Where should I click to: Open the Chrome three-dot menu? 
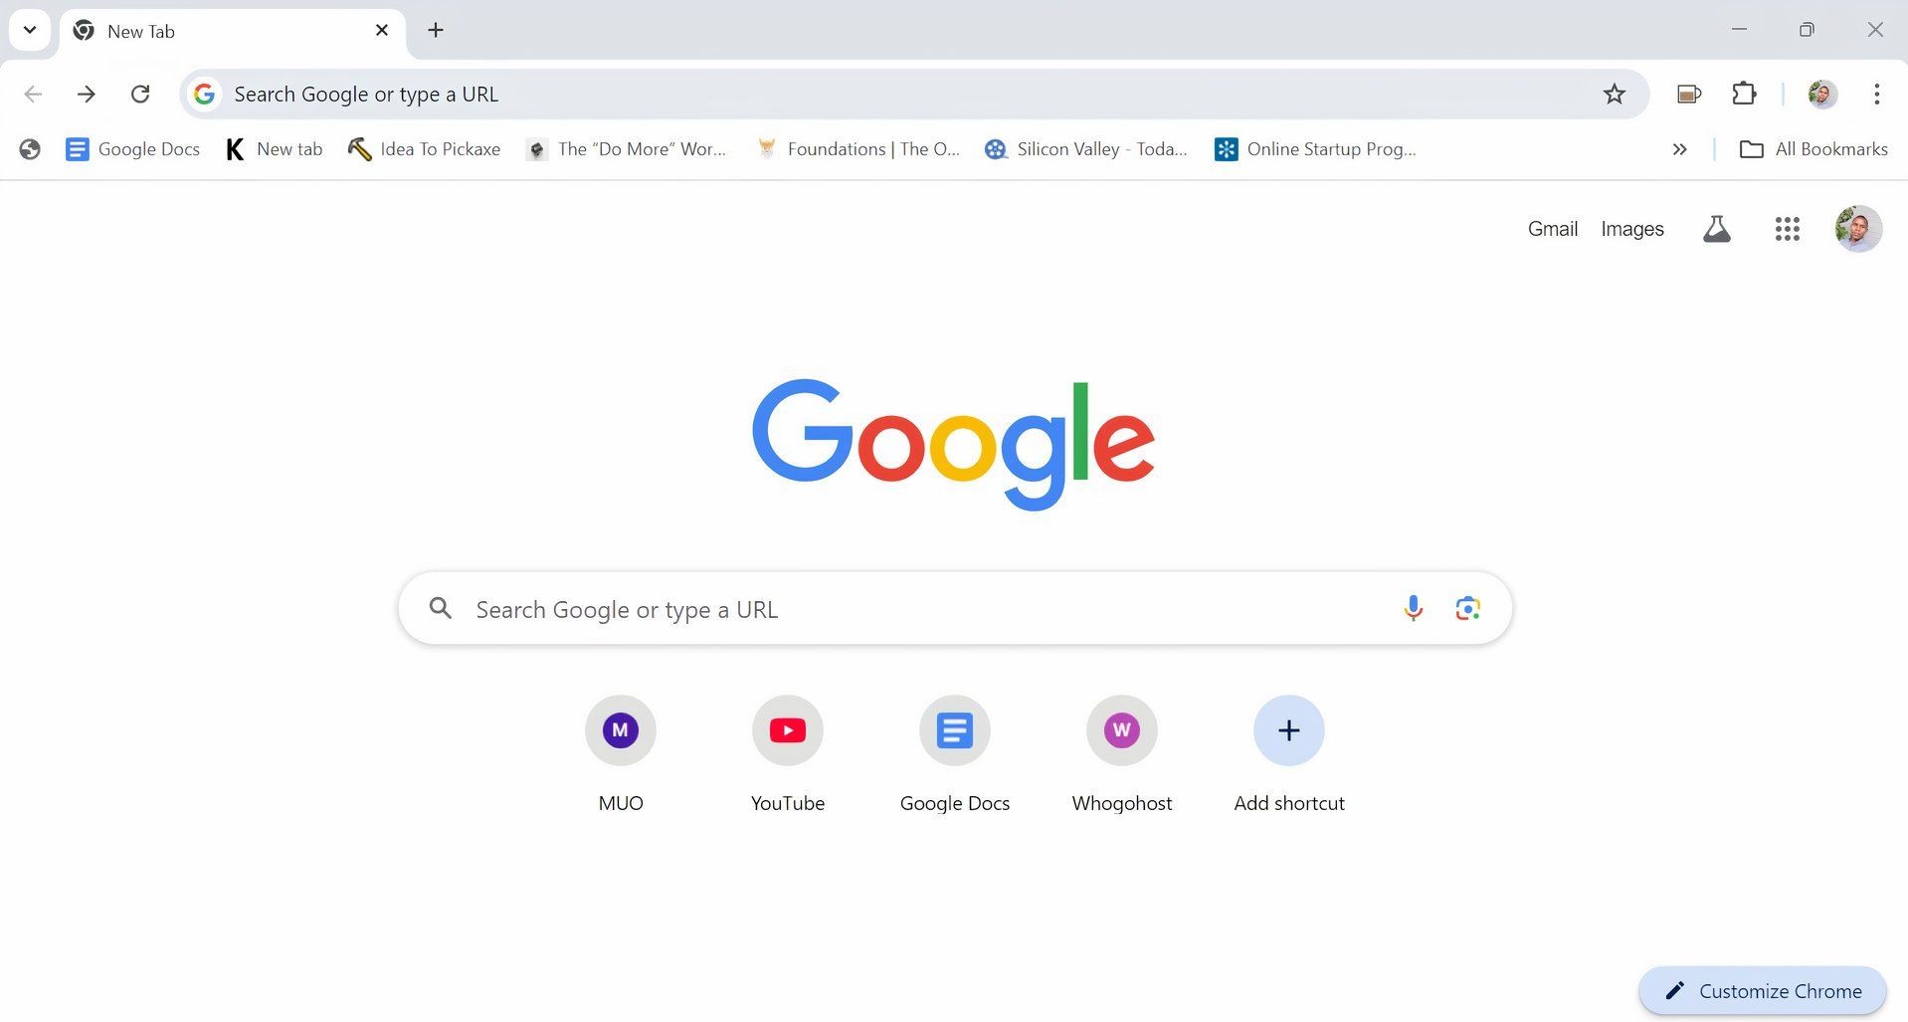pos(1876,95)
